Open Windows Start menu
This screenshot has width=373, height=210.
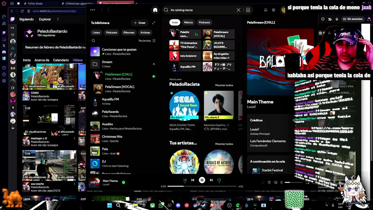[110, 205]
